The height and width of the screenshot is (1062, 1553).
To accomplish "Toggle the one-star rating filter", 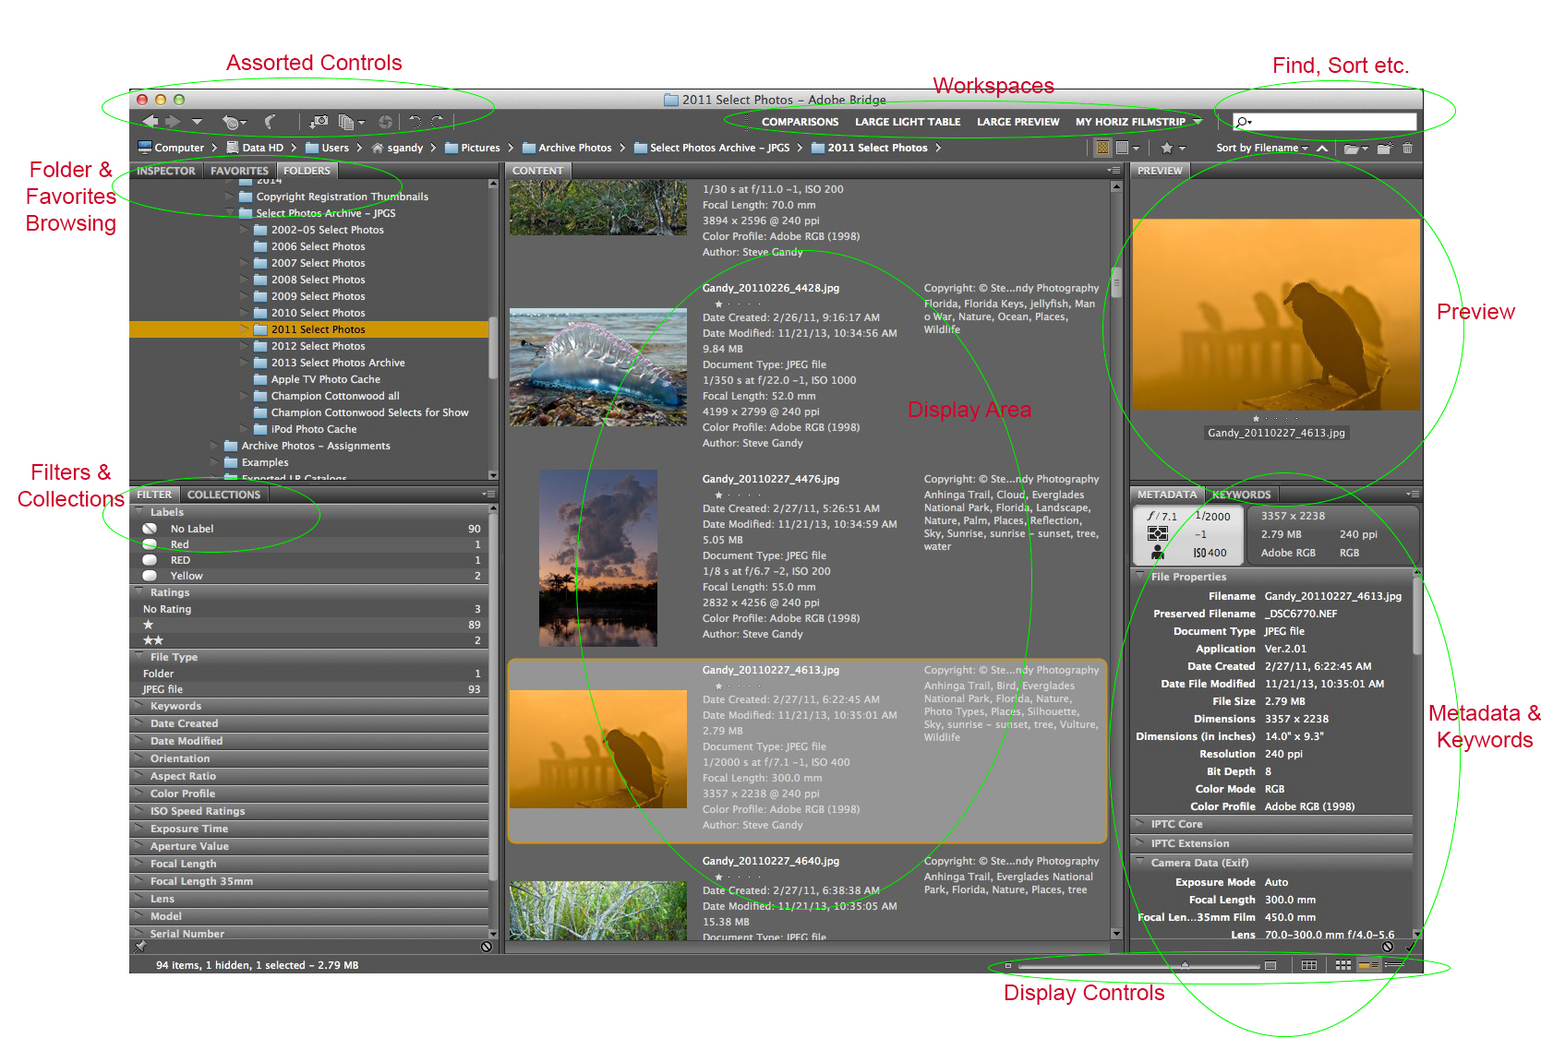I will coord(308,625).
